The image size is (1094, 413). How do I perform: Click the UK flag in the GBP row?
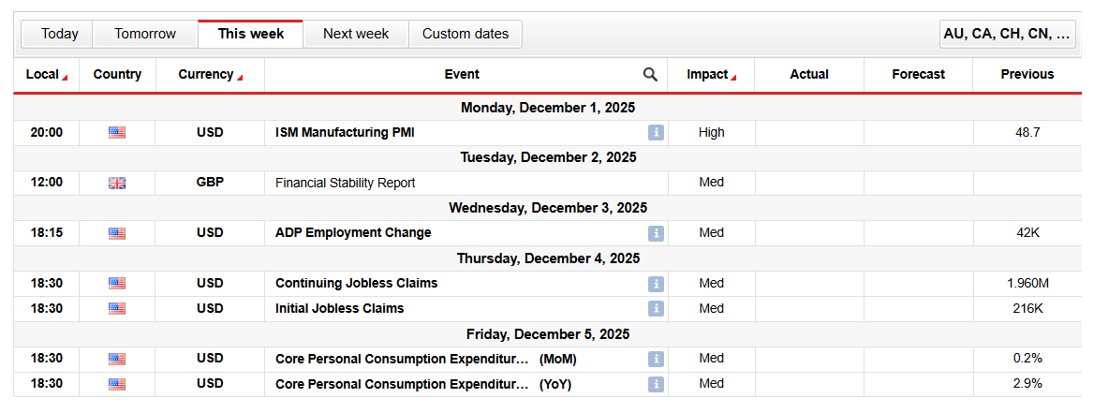coord(117,183)
